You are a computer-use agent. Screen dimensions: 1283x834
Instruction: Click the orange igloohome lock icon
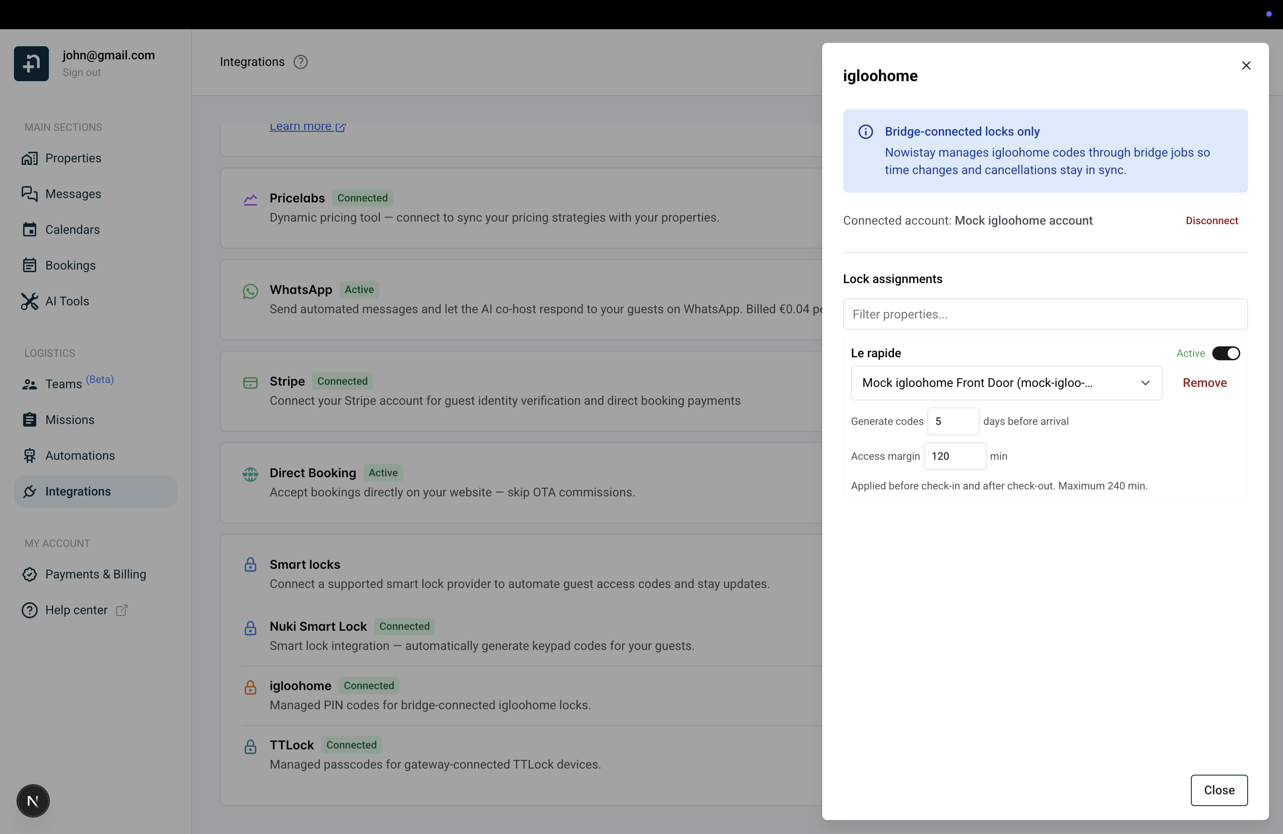point(250,687)
